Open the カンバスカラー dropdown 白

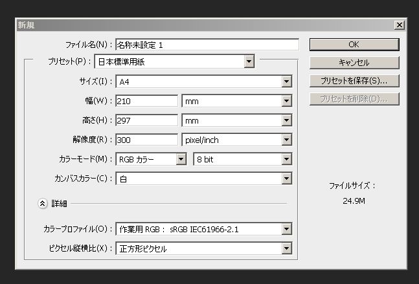pyautogui.click(x=204, y=179)
